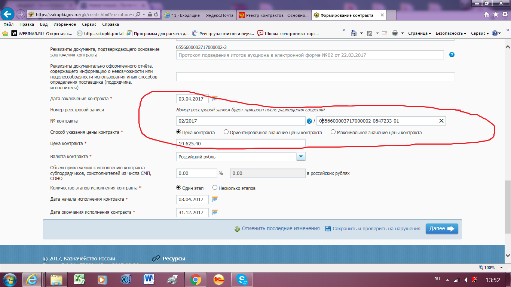The image size is (511, 287).
Task: Clear the contract identifier field with X
Action: coord(441,121)
